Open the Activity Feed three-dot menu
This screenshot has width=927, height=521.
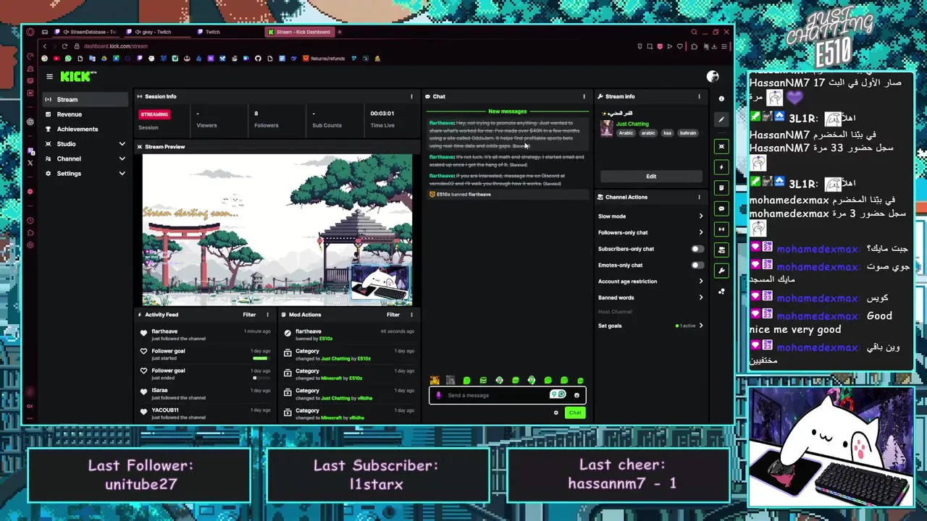coord(267,315)
